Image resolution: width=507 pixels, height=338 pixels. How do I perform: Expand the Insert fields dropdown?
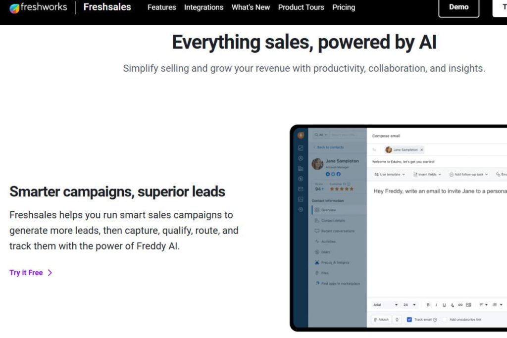tap(428, 174)
